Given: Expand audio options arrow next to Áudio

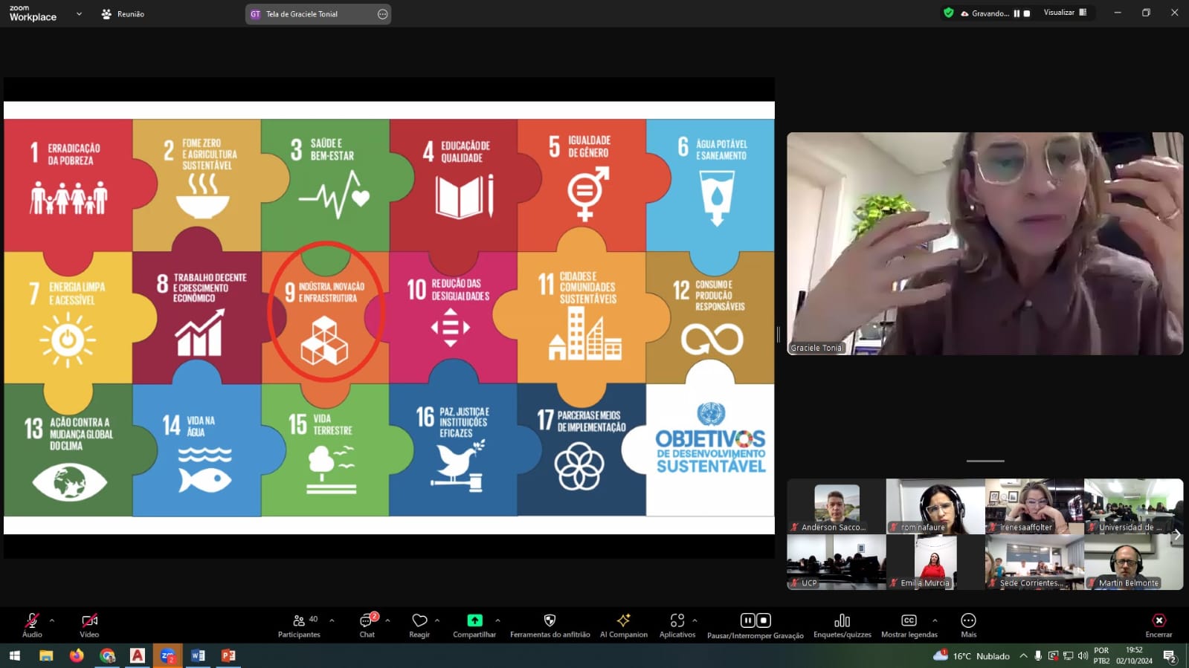Looking at the screenshot, I should coord(52,620).
